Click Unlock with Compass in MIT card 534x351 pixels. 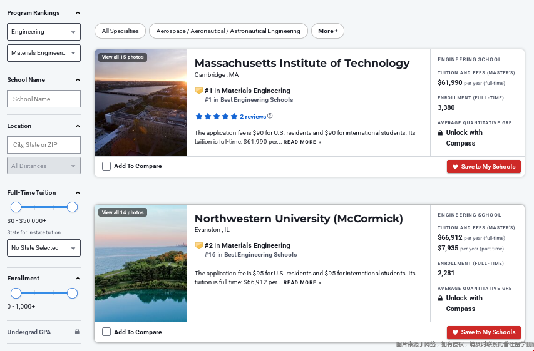tap(464, 138)
